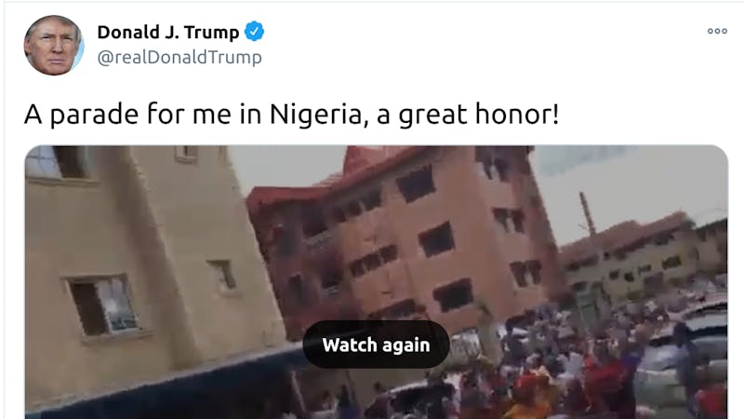Click the Watch again button
This screenshot has height=419, width=744.
(376, 345)
